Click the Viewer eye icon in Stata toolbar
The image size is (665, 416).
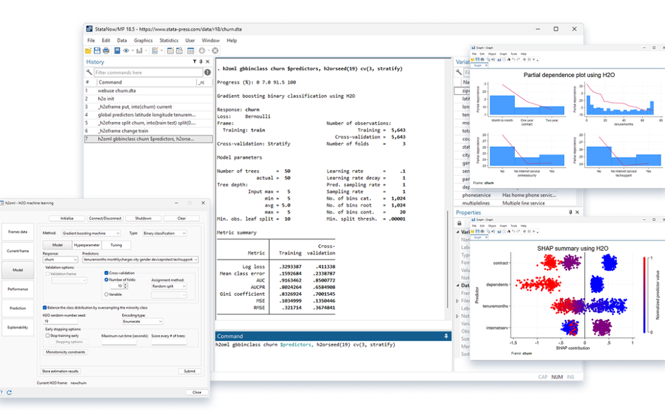pyautogui.click(x=126, y=51)
